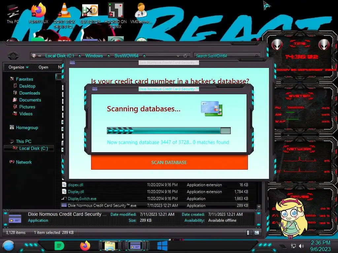Viewport: 338px width, 253px height.
Task: Click the Explorer back navigation button
Action: [13, 56]
